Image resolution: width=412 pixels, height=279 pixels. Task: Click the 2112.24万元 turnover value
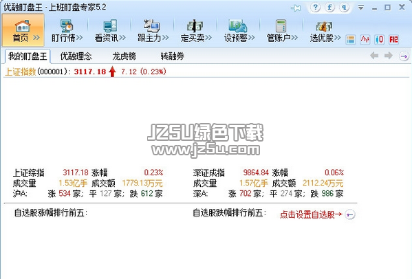pos(323,183)
